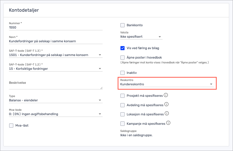Click info icon next to Prosjekt må spesifiseres
Viewport: 233px width, 151px height.
point(166,95)
